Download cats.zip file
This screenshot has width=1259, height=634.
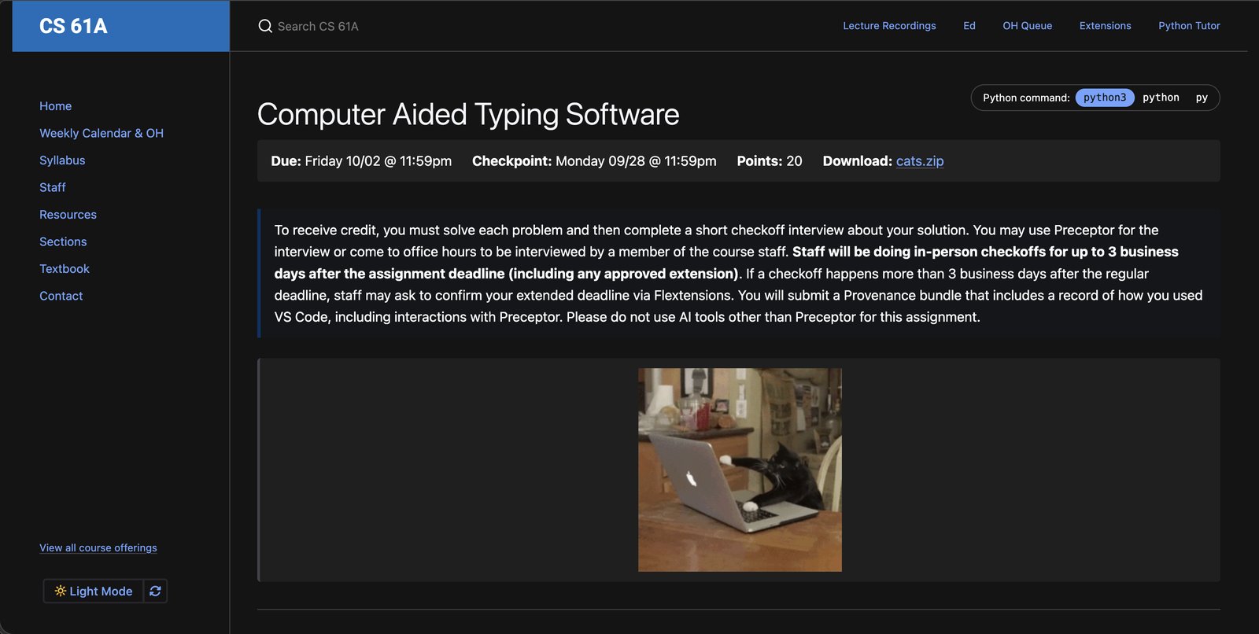(919, 161)
